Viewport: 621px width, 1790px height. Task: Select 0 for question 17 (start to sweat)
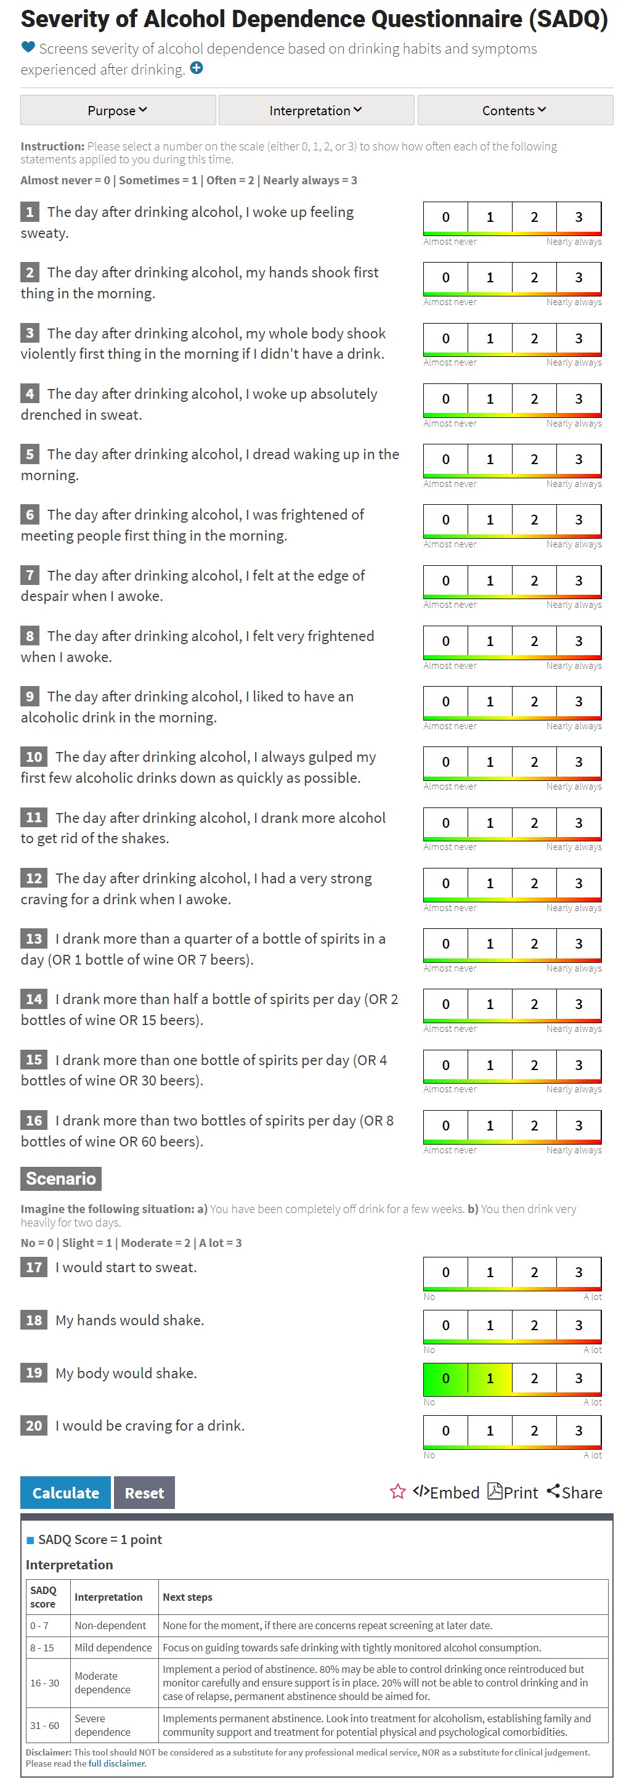(x=445, y=1272)
